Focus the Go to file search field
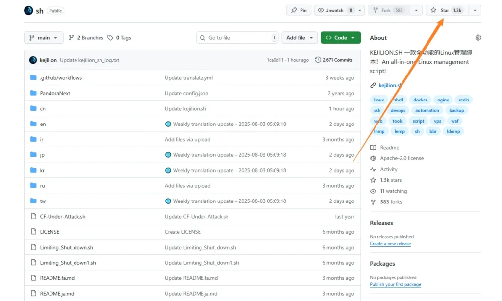 click(x=237, y=37)
